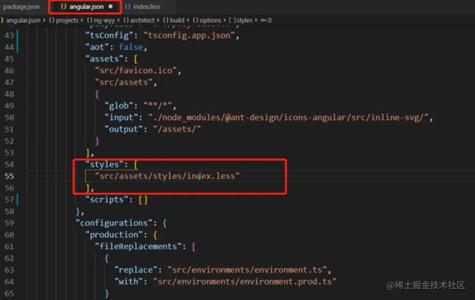
Task: Click line number 61 in gutter
Action: coord(9,246)
